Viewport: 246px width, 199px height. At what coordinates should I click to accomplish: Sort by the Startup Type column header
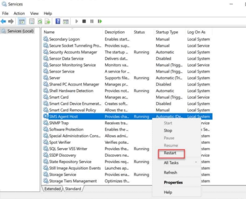(167, 32)
